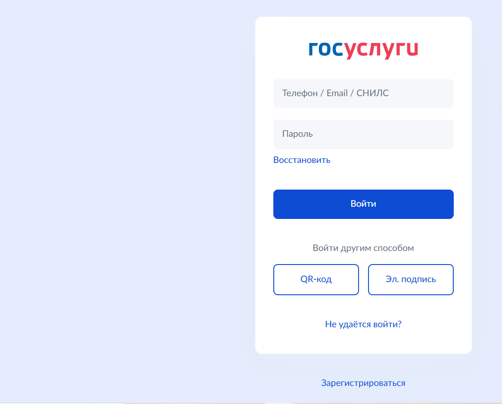Click the Войти другим способом area
This screenshot has width=502, height=404.
pyautogui.click(x=363, y=247)
